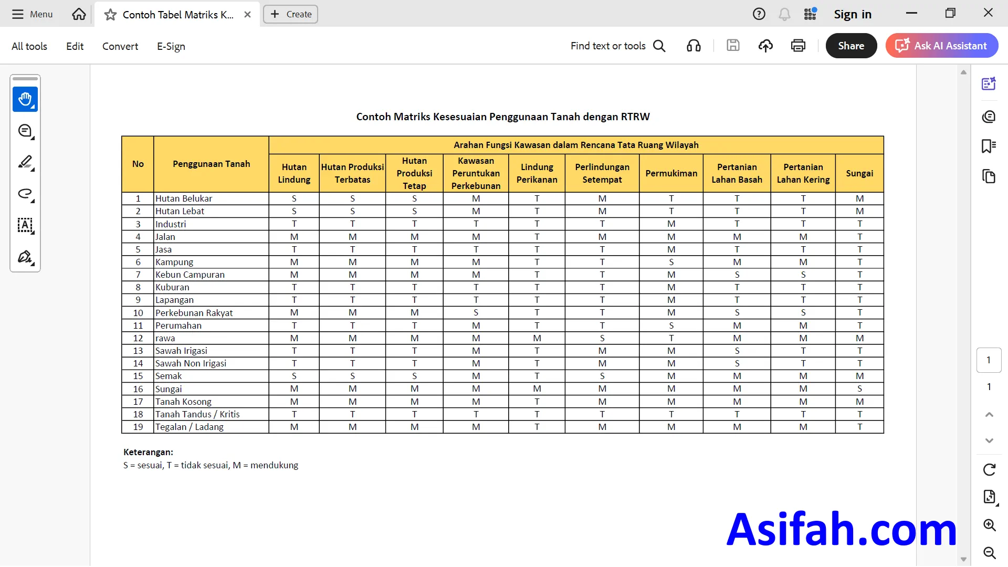Open page display settings icon

990,497
